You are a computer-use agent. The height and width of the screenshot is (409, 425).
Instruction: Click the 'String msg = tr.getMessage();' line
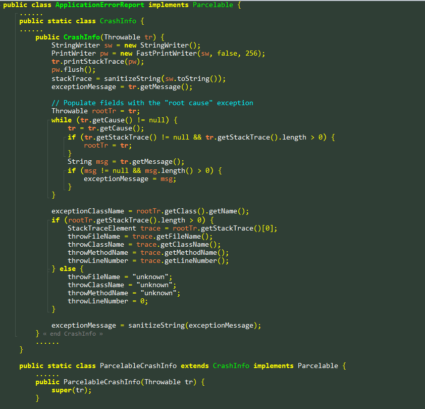(126, 162)
